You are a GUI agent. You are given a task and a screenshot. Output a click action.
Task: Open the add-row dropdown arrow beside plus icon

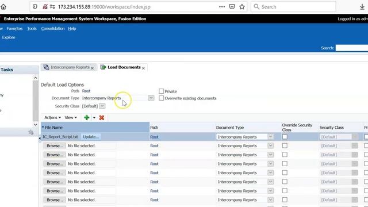94,117
